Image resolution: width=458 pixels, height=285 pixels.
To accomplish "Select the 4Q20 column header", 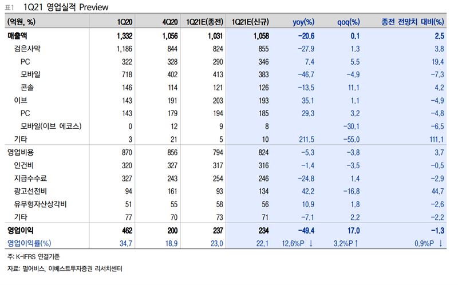I will (170, 22).
